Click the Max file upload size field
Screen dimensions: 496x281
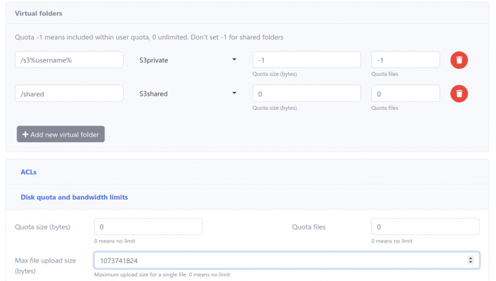tap(278, 261)
